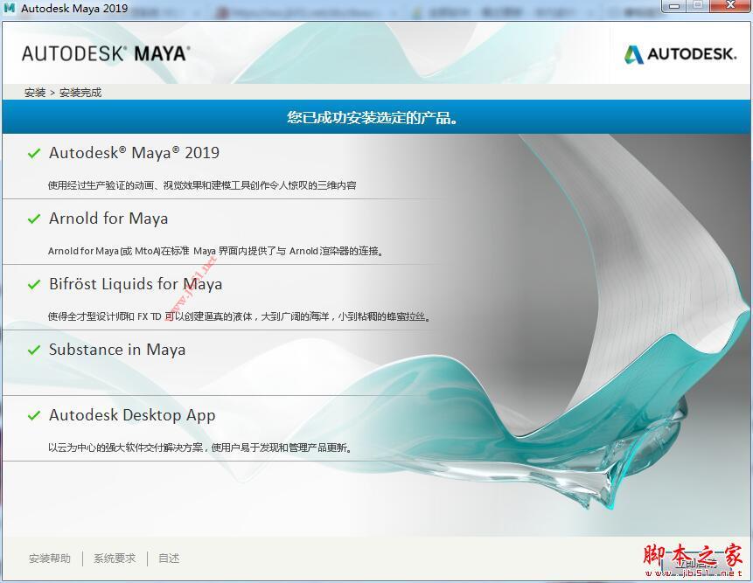Open the 系统要求 system requirements link
Screen dimensions: 753x583
pos(115,558)
